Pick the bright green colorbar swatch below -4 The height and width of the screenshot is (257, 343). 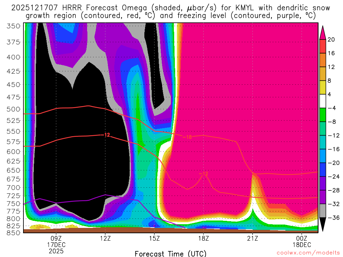coord(323,115)
